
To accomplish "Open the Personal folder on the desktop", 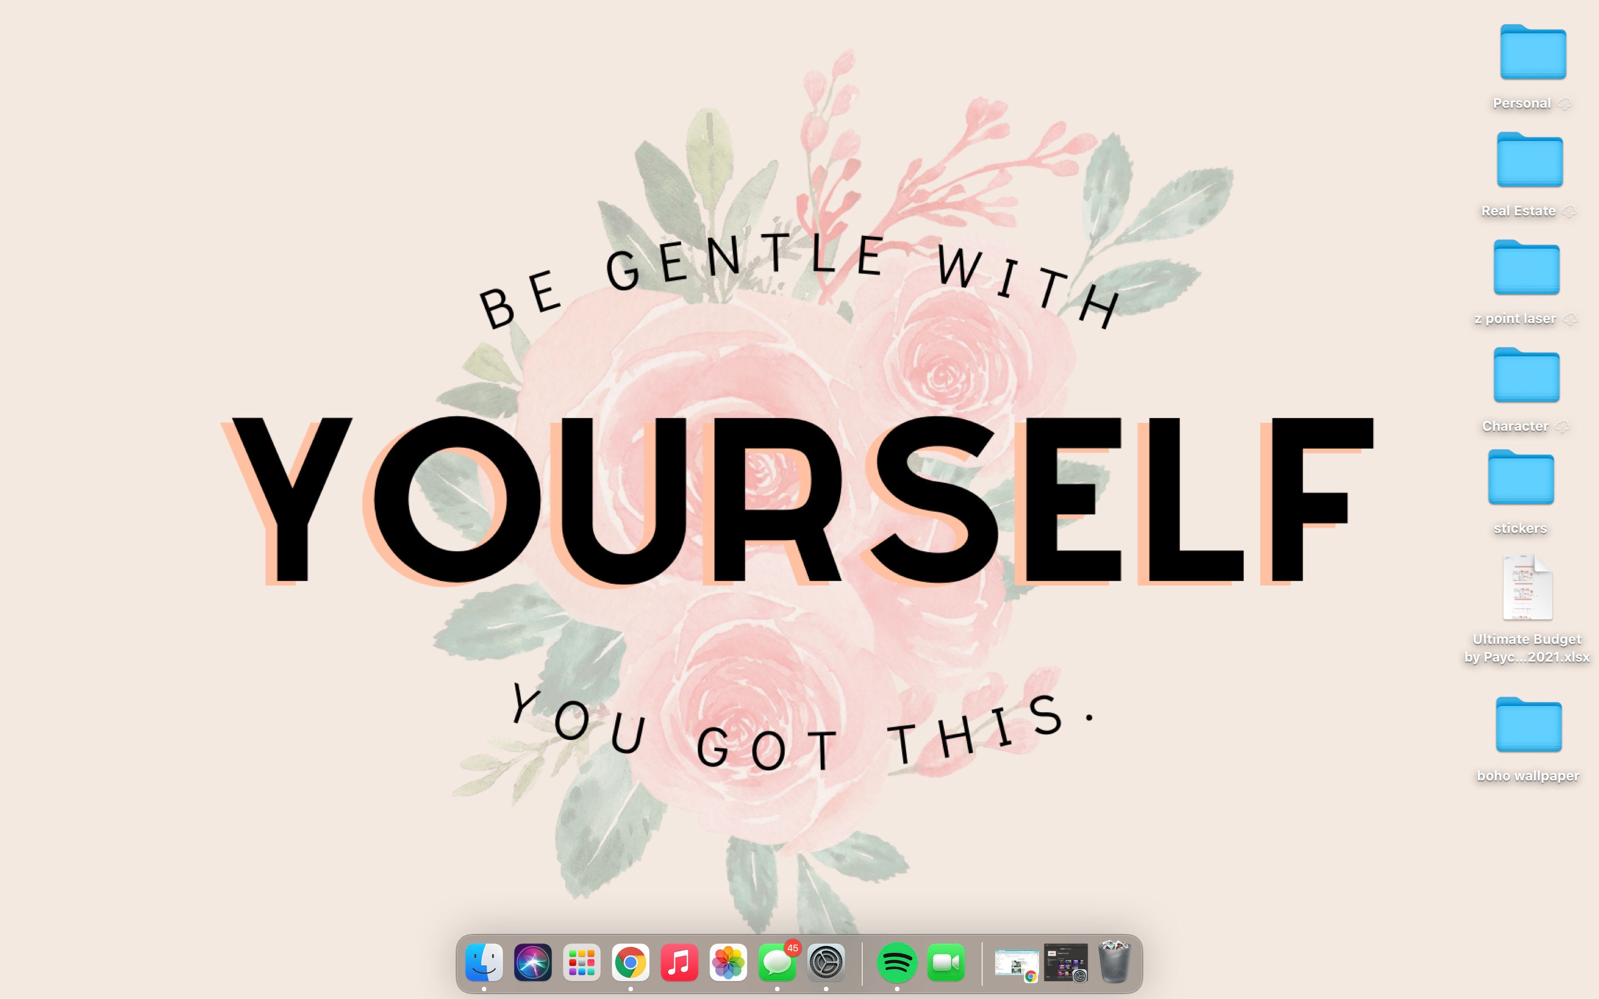I will 1533,53.
